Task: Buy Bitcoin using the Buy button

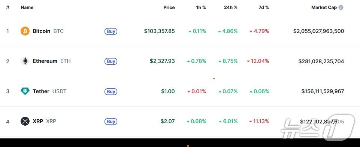Action: click(x=111, y=31)
